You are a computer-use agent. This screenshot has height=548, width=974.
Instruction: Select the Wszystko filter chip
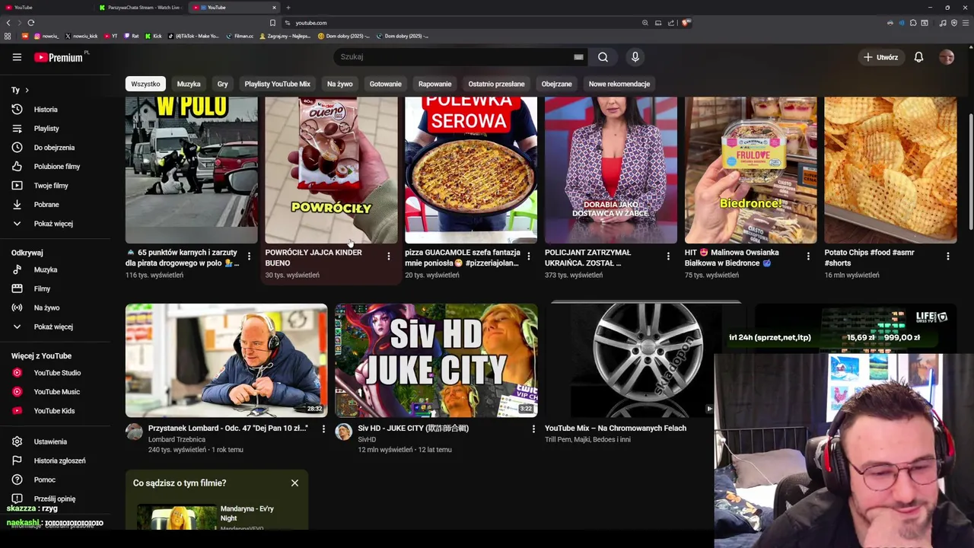coord(145,84)
